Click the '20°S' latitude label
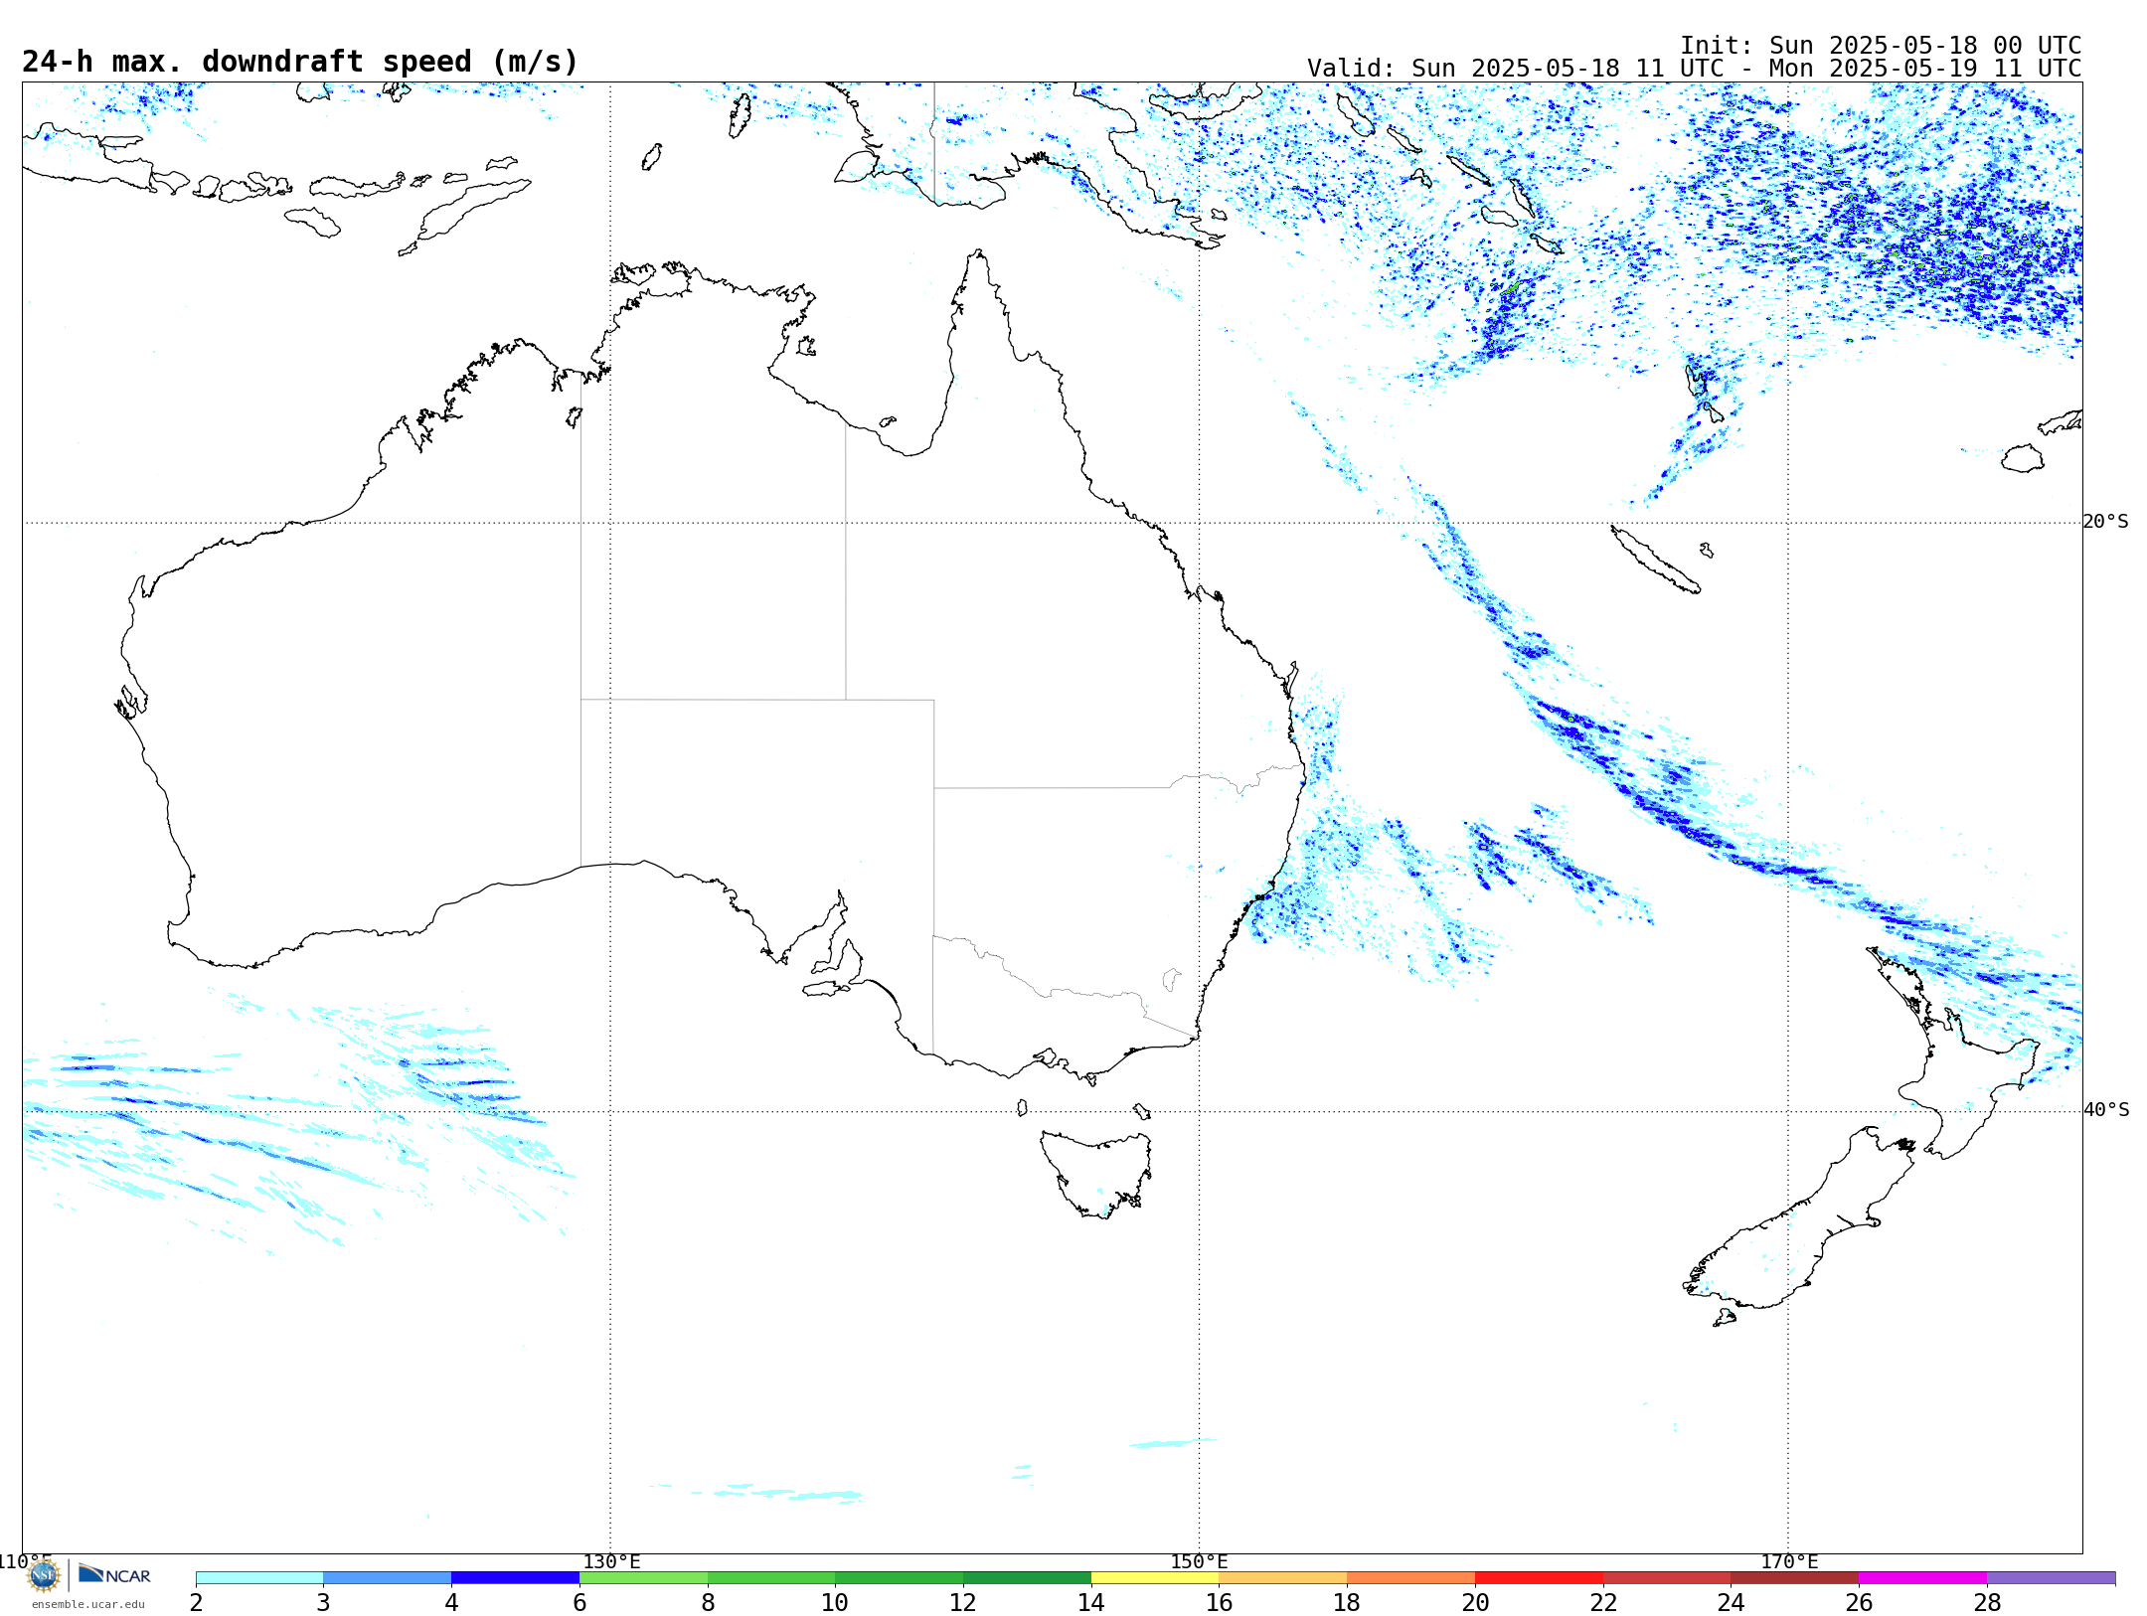 tap(2106, 522)
